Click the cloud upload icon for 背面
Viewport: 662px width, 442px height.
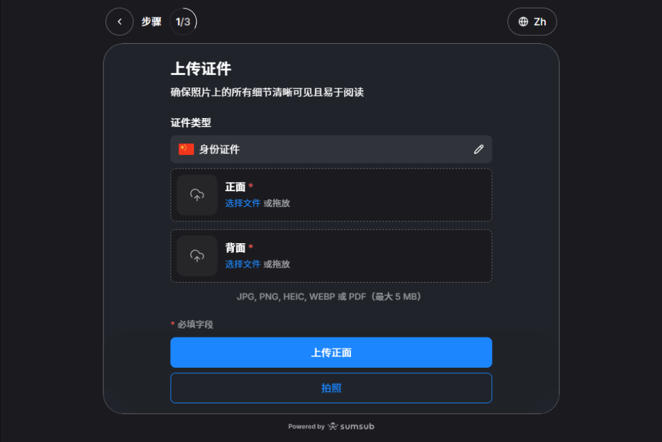coord(197,256)
